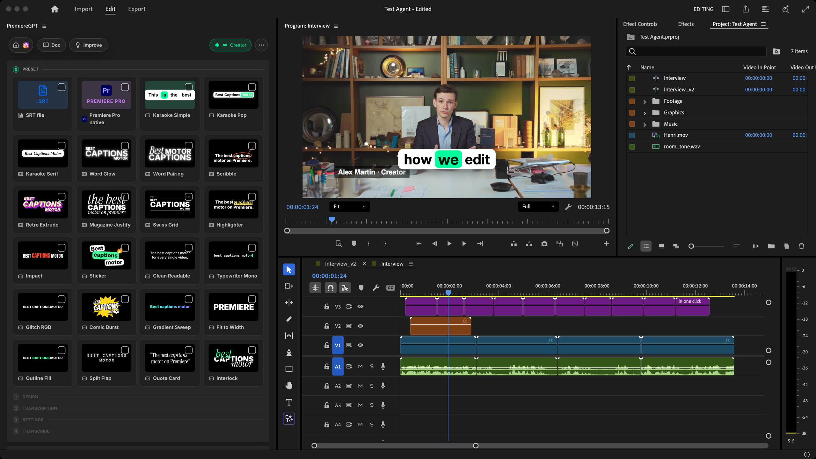This screenshot has height=459, width=816.
Task: Toggle snap in timeline
Action: click(x=331, y=288)
